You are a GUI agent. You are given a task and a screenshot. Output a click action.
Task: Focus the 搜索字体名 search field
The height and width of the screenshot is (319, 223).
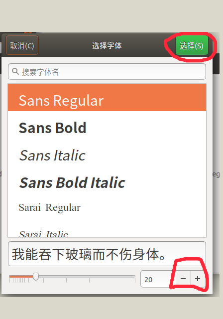point(107,72)
